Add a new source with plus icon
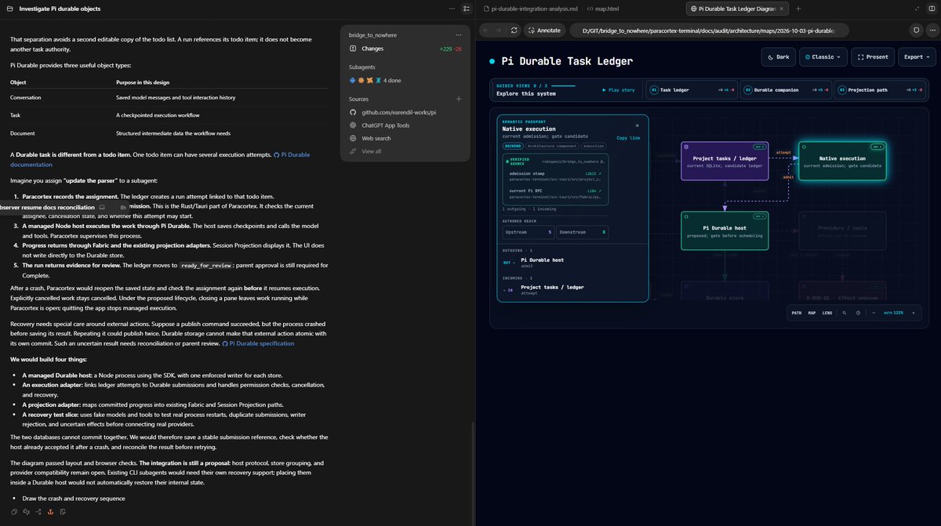 tap(459, 99)
